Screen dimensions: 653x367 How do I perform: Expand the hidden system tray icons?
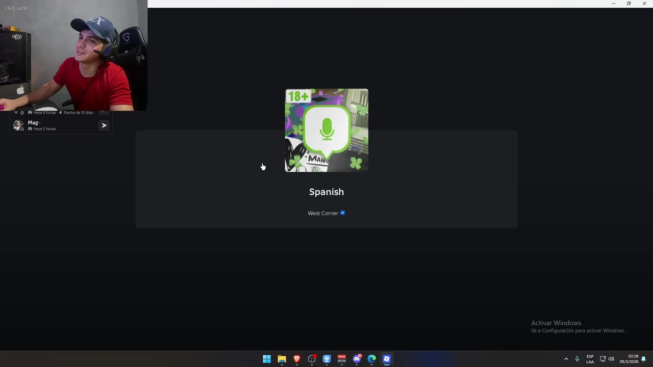click(x=566, y=359)
